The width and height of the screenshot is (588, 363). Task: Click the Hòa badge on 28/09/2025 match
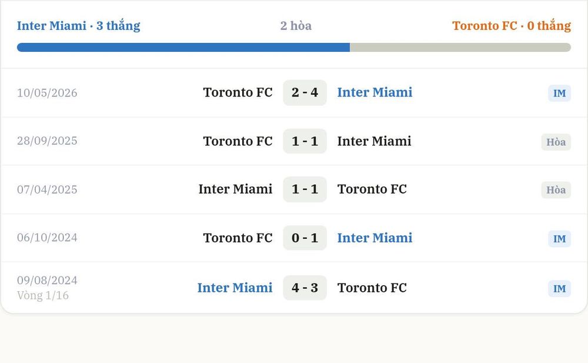coord(556,142)
